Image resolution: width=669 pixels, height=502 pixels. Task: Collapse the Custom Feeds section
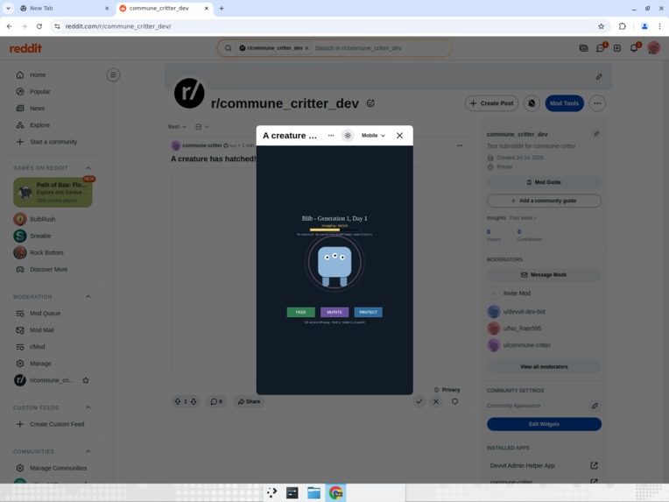(x=88, y=407)
